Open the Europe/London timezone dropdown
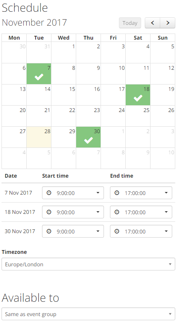Image resolution: width=179 pixels, height=324 pixels. (x=88, y=264)
